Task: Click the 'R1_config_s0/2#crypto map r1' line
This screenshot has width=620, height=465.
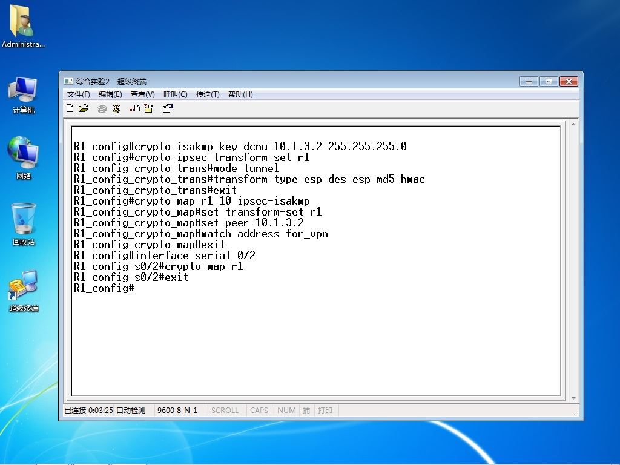Action: (159, 266)
